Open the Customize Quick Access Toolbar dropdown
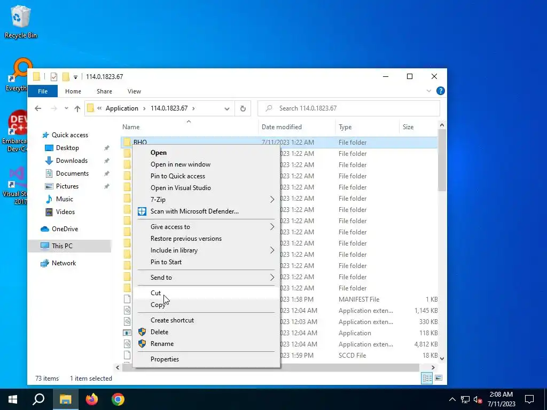The image size is (547, 410). pyautogui.click(x=75, y=77)
